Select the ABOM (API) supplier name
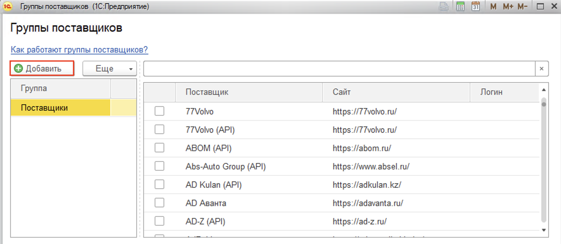561x244 pixels. point(209,148)
